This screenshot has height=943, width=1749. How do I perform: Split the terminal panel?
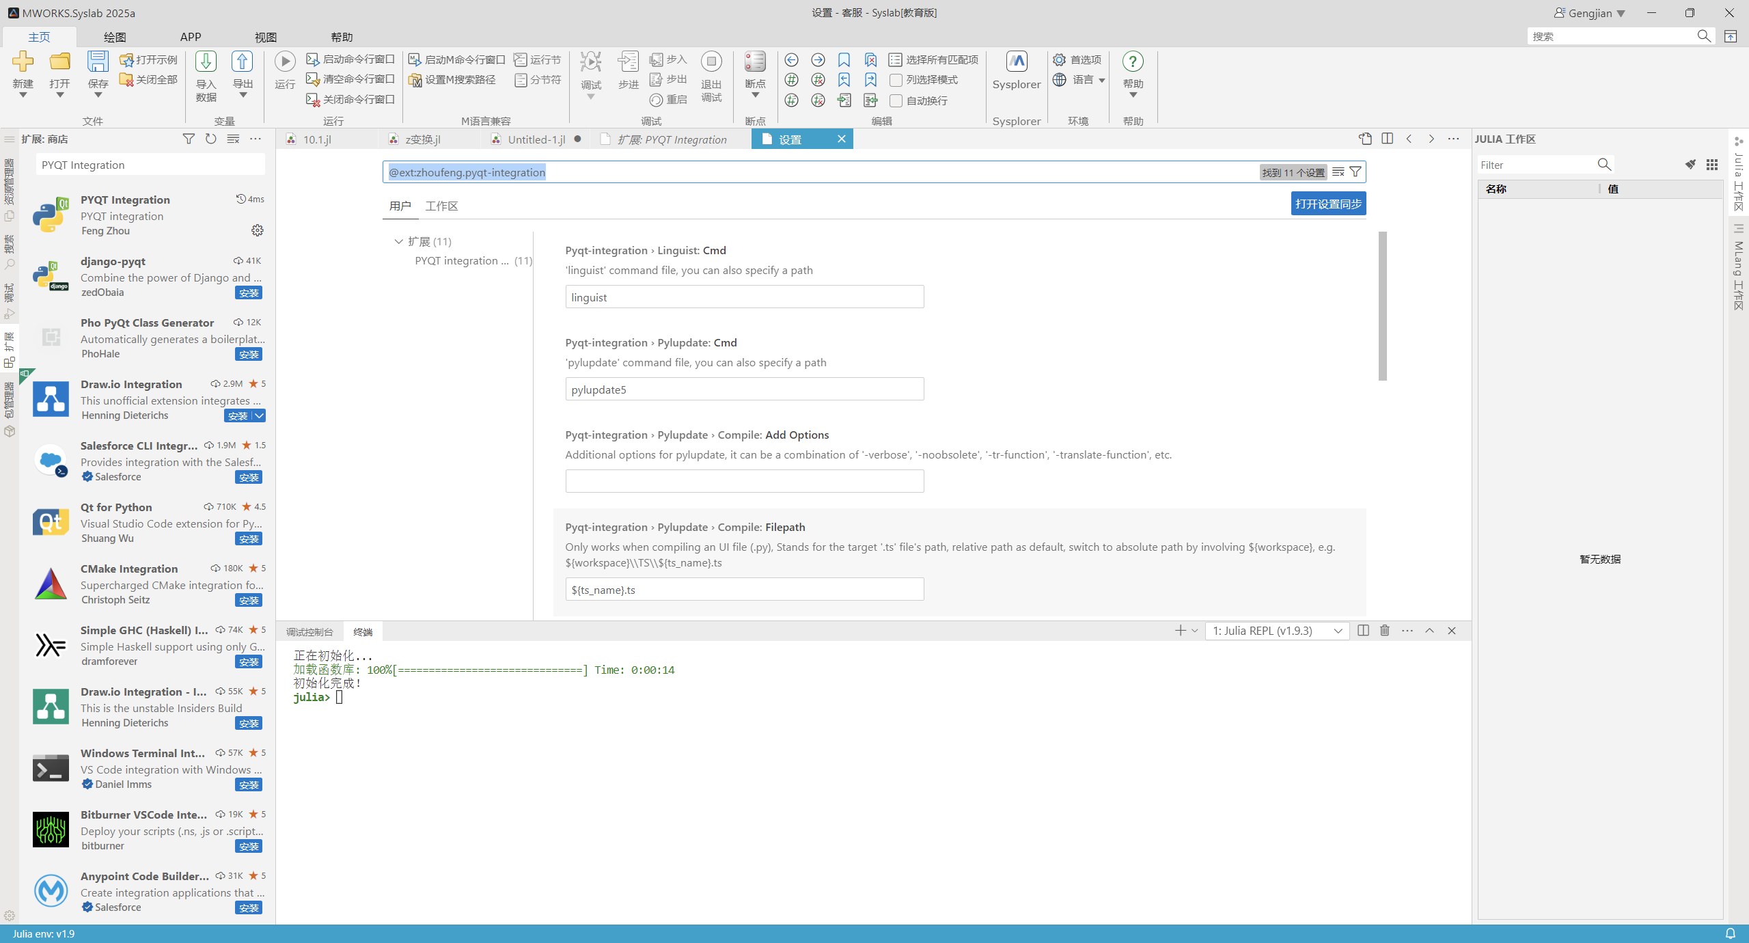click(x=1363, y=631)
